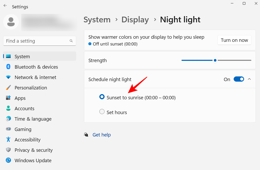
Task: Open Windows Update via its refresh icon
Action: point(8,160)
